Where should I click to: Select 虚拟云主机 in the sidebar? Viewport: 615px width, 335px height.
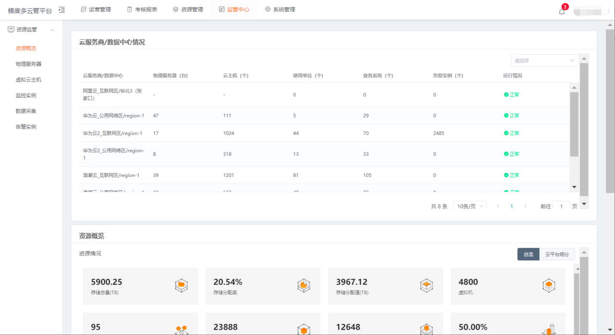(28, 80)
